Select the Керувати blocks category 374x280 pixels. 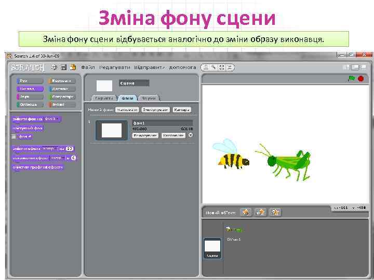(62, 81)
